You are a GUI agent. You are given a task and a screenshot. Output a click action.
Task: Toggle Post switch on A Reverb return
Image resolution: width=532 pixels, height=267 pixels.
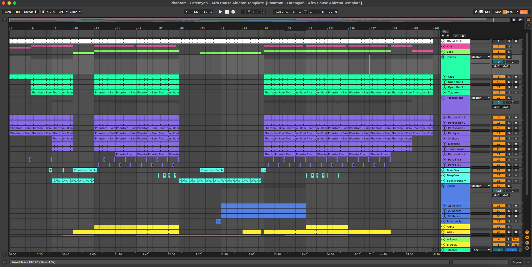click(x=515, y=240)
